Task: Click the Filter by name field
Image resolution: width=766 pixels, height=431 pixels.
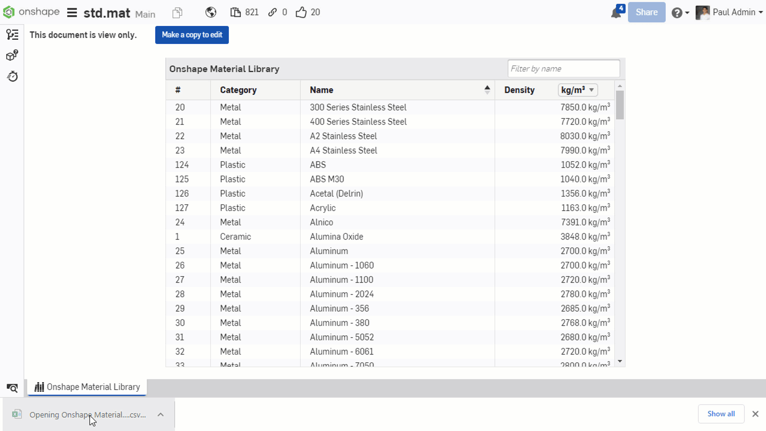Action: tap(563, 68)
